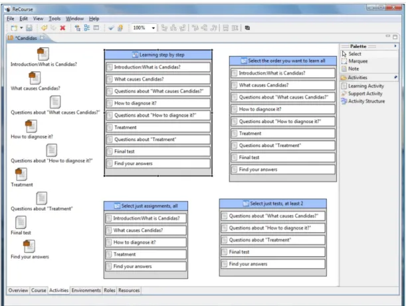Screen dimensions: 406x306
Task: Click Find your answers in order structure
Action: tap(283, 170)
